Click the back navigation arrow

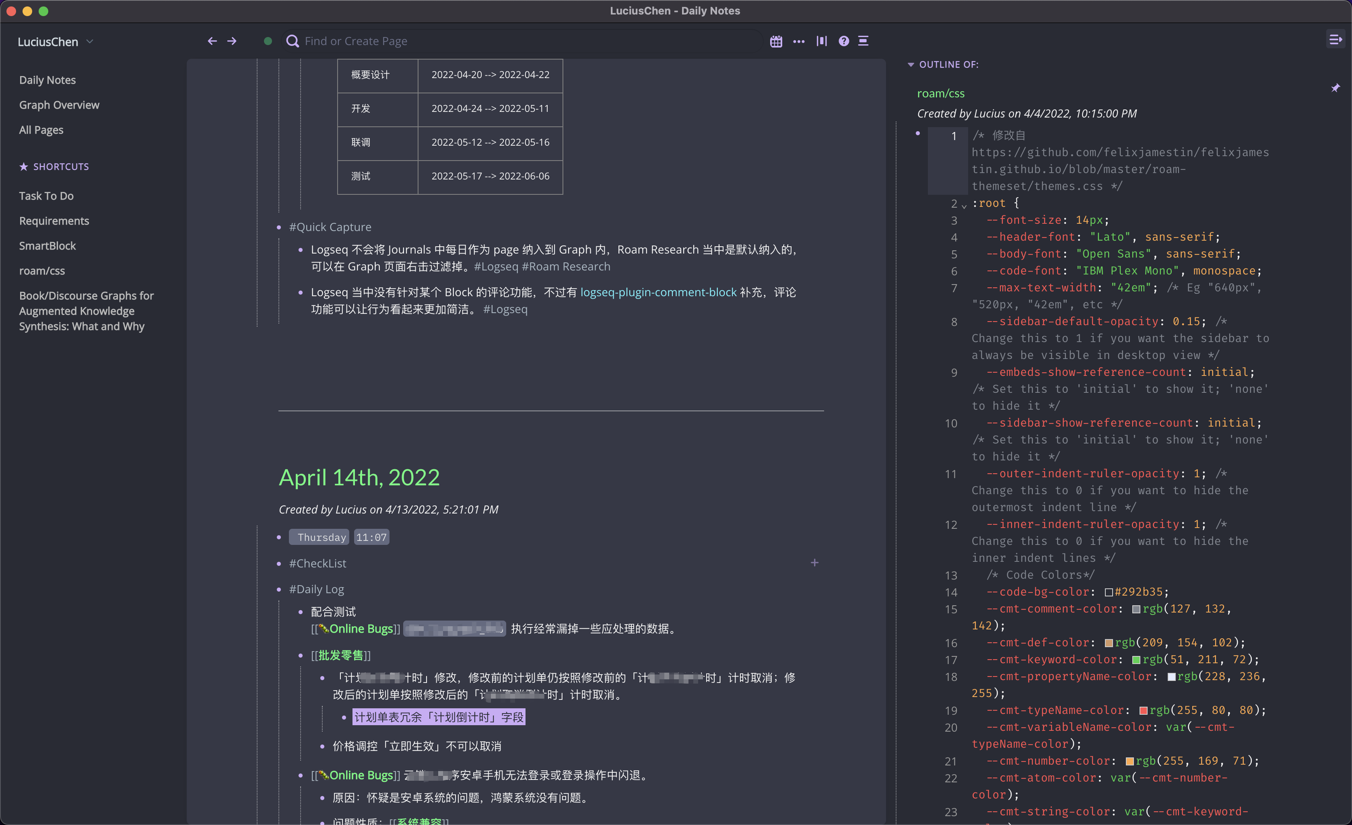coord(212,41)
